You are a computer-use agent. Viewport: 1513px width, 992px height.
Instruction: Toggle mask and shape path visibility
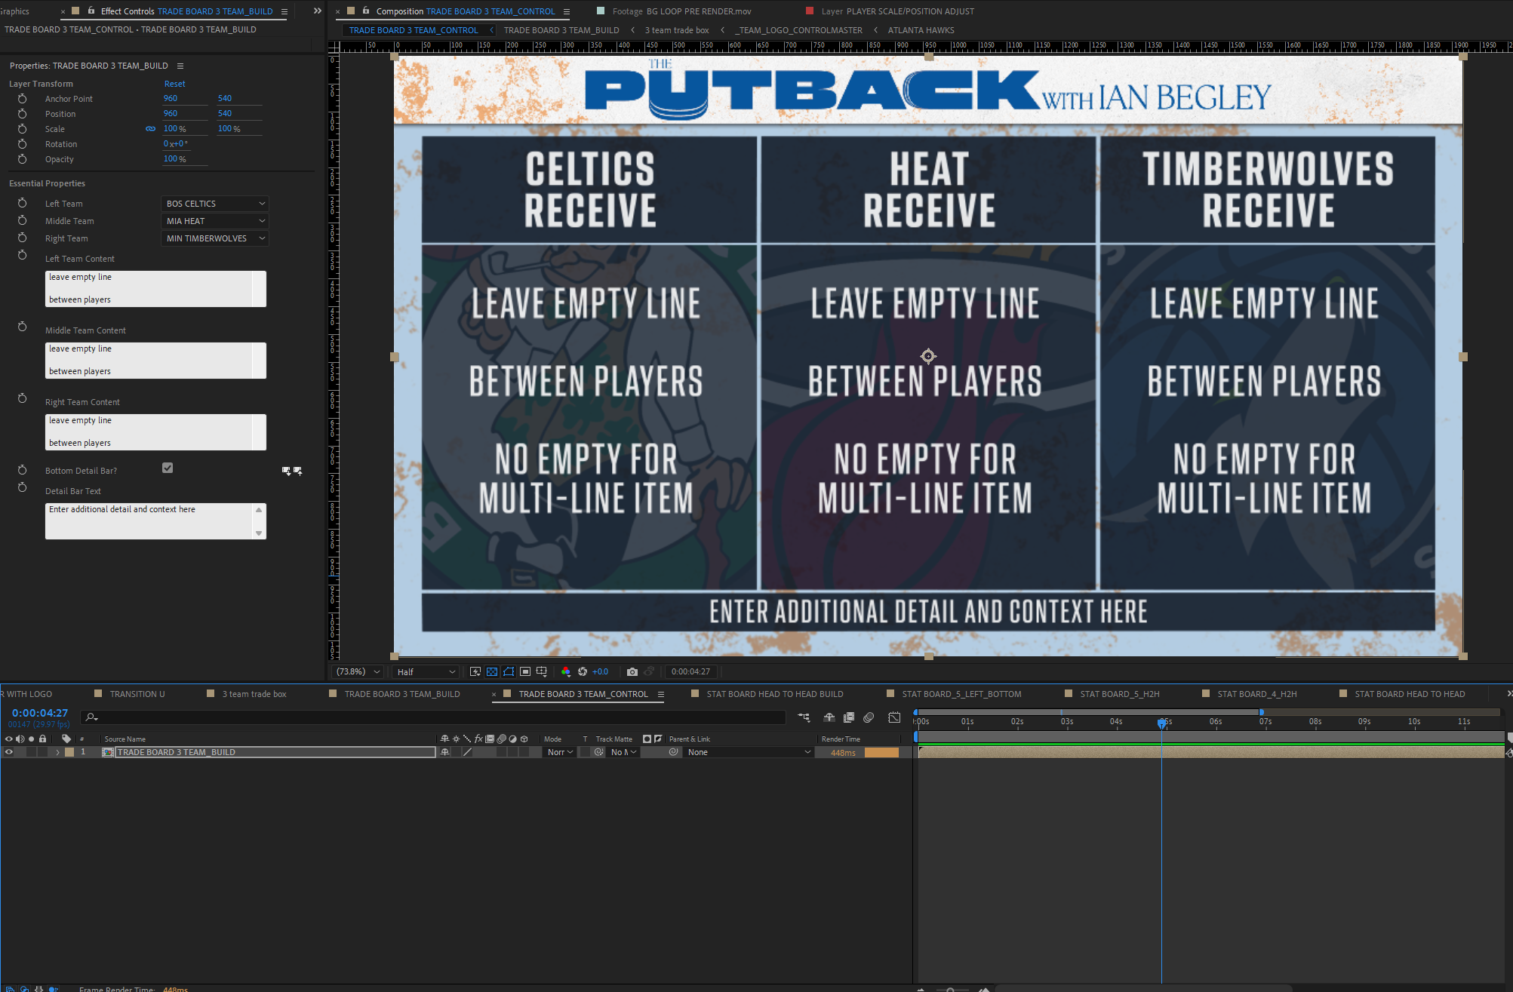509,671
